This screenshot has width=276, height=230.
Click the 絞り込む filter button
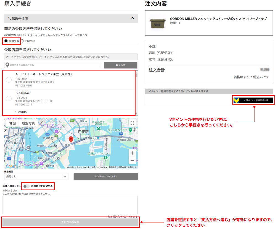pos(120,65)
